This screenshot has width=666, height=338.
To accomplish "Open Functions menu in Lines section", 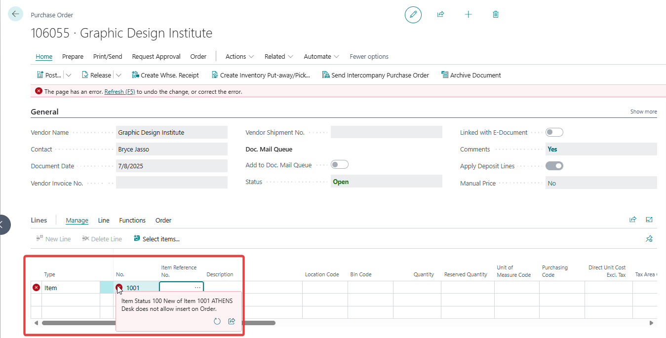I will coord(132,220).
